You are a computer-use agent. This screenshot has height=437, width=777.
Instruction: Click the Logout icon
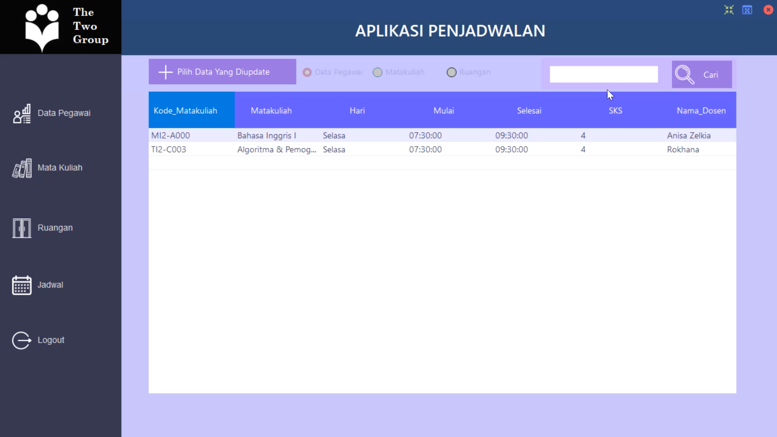pos(21,340)
